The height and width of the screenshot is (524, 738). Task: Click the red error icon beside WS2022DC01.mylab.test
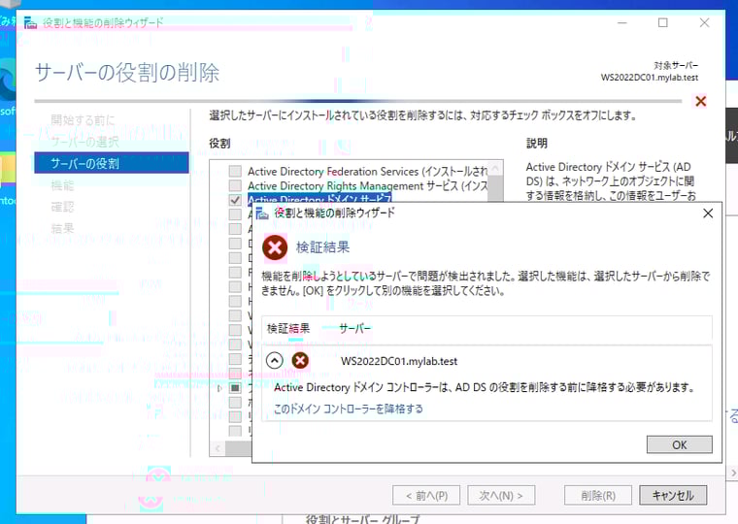(x=300, y=361)
